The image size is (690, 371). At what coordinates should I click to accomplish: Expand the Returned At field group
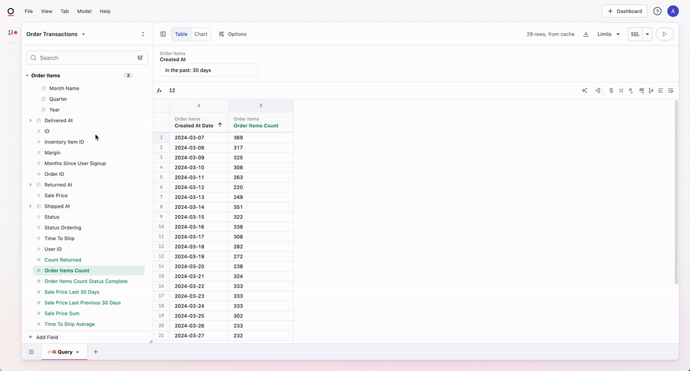pyautogui.click(x=31, y=185)
